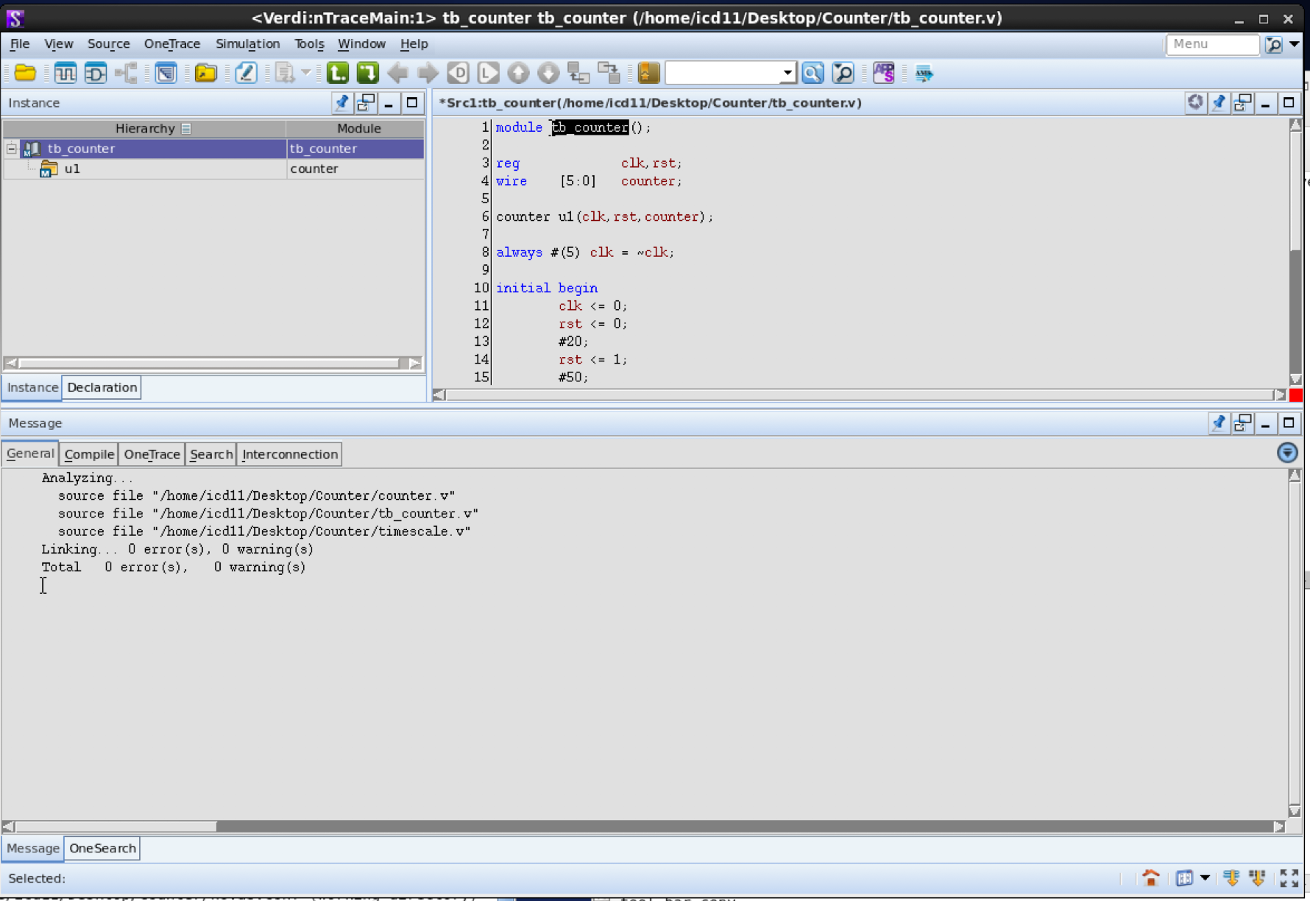Click the back navigation arrow in the toolbar
The image size is (1310, 901).
tap(397, 73)
